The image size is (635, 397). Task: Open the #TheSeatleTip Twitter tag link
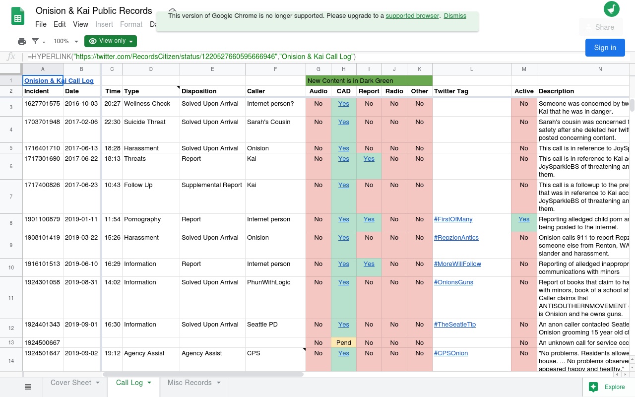(454, 324)
